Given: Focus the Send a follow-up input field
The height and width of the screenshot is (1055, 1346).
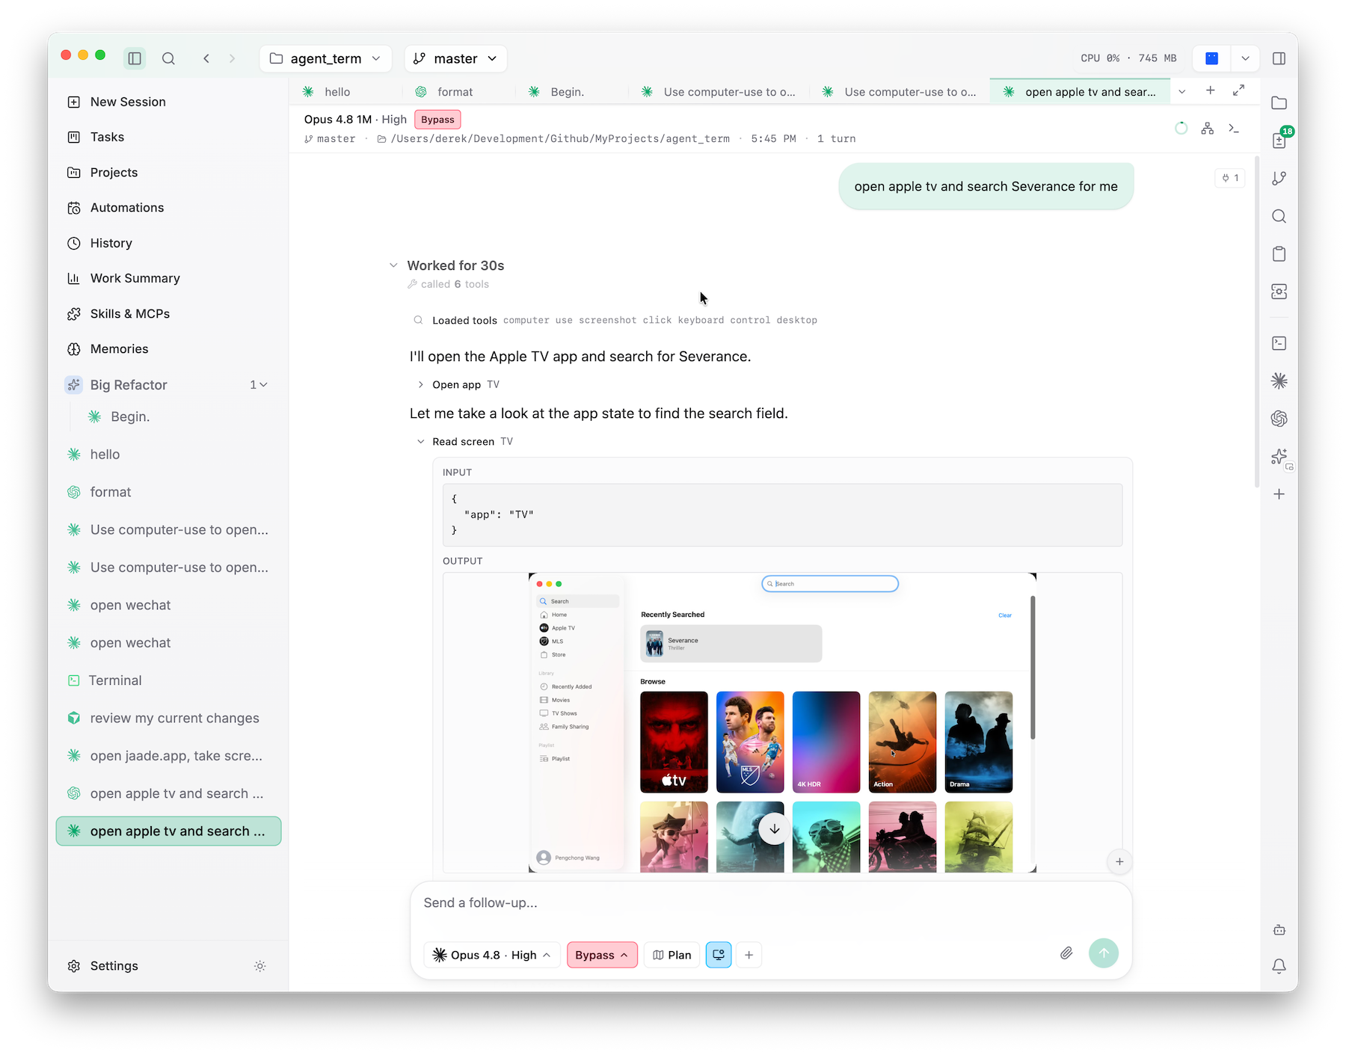Looking at the screenshot, I should (x=770, y=903).
